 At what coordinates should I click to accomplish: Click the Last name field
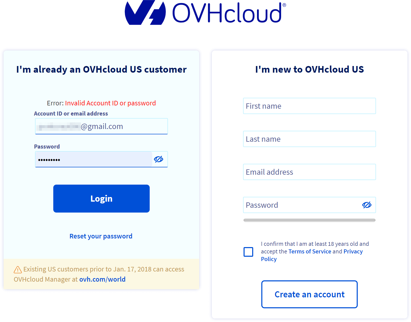coord(309,139)
